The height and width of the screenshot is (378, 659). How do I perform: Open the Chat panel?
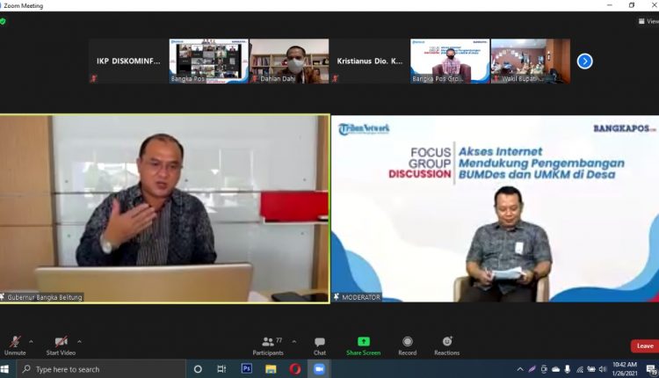click(x=320, y=343)
